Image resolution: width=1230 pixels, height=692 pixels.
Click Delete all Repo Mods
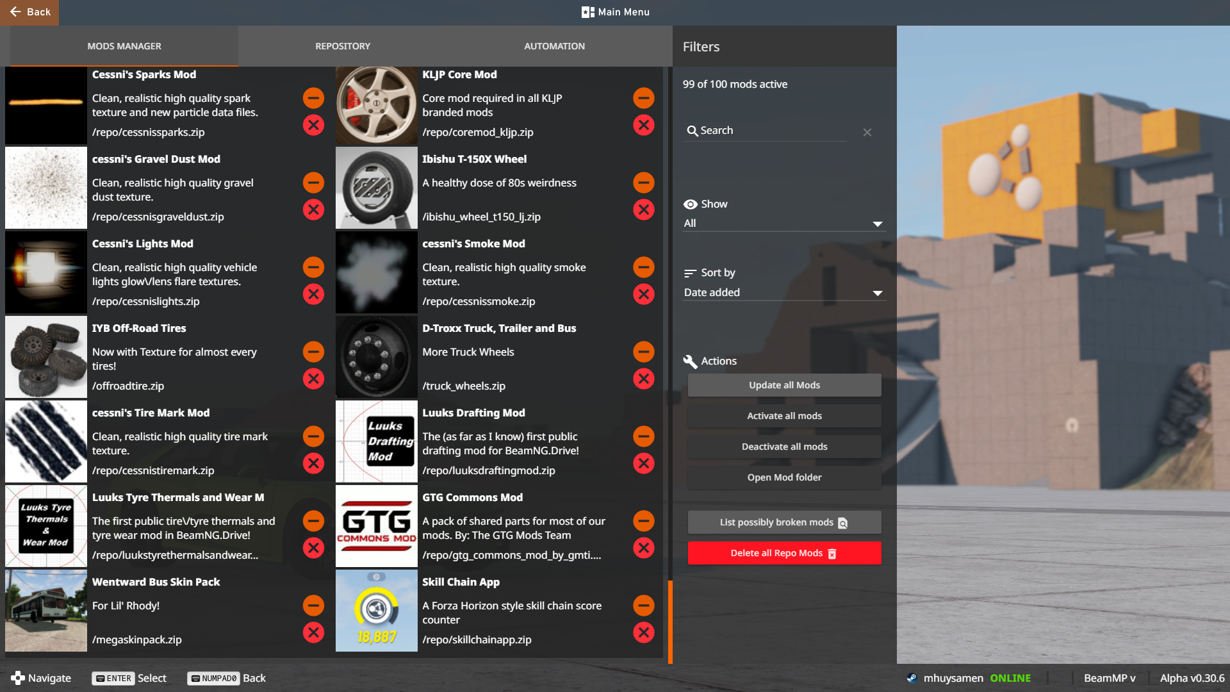click(784, 553)
